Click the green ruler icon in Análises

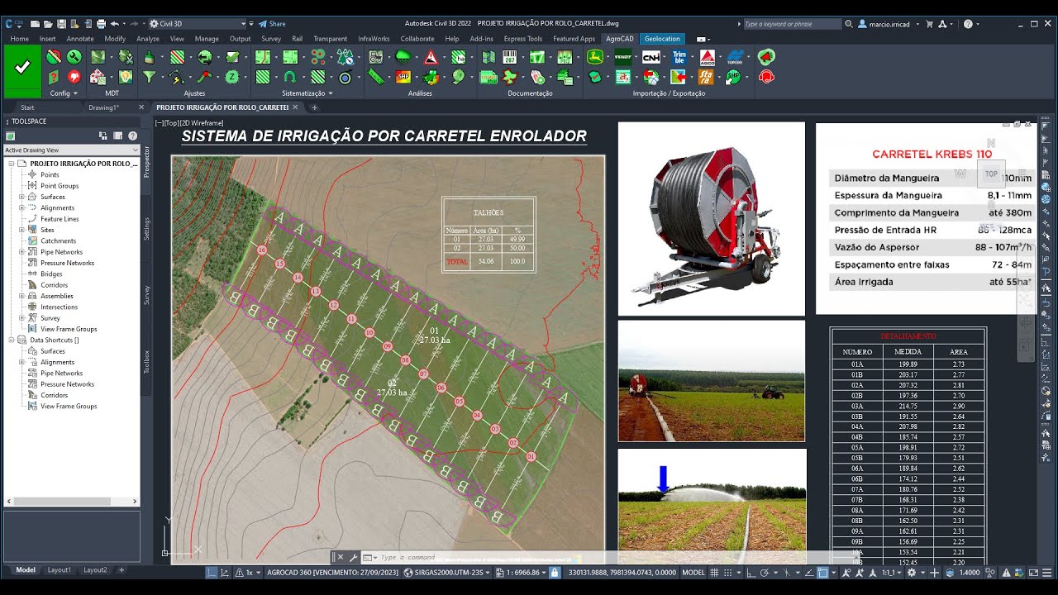point(375,77)
